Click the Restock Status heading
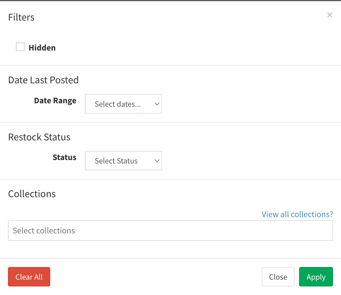The image size is (341, 295). pyautogui.click(x=39, y=137)
